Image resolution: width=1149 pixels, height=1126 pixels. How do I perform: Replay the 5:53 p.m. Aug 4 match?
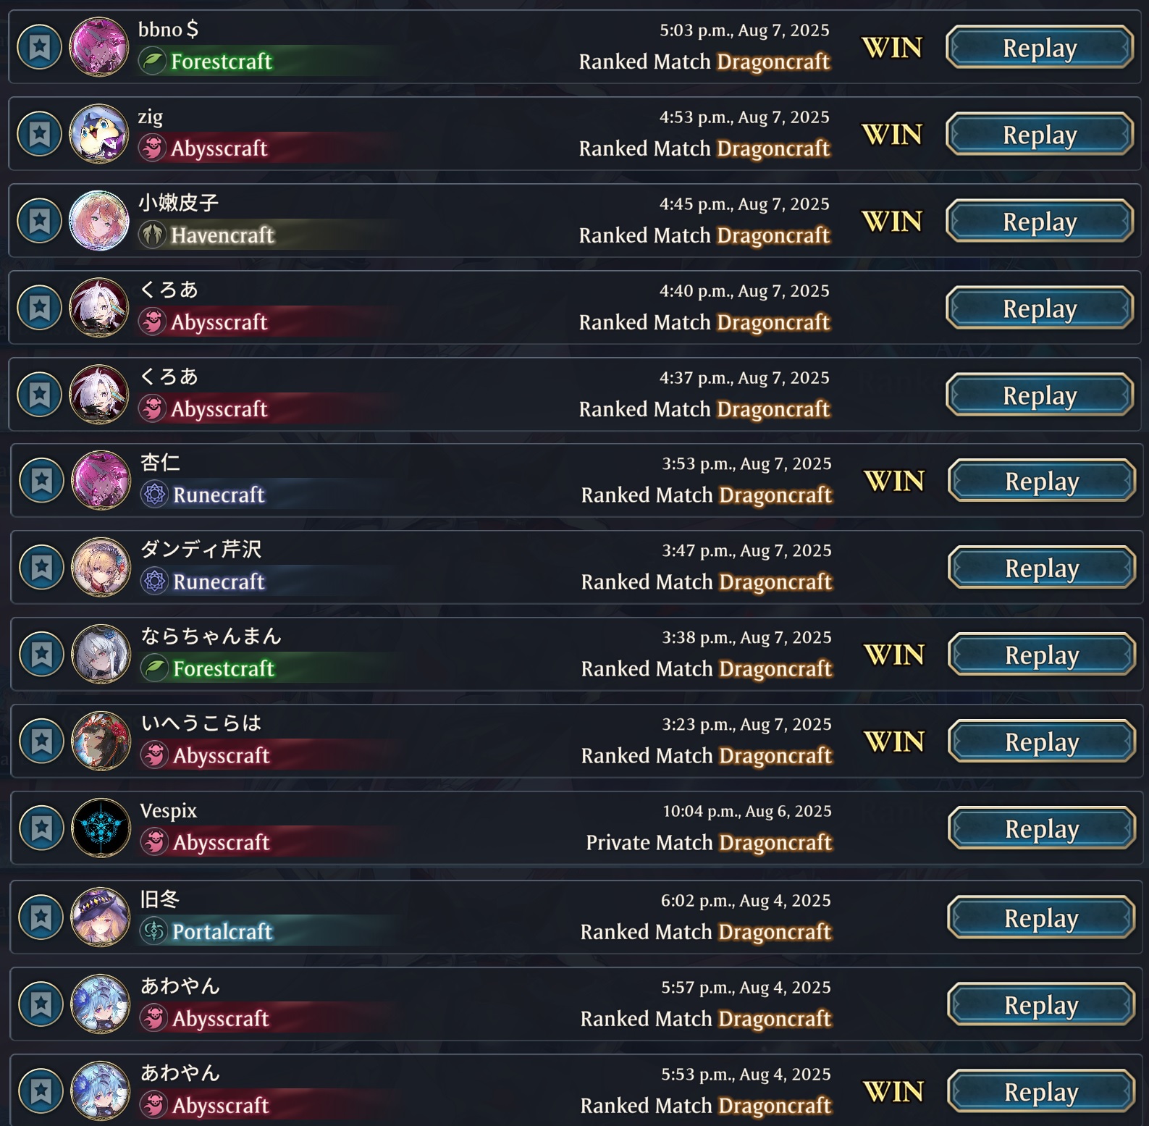[1041, 1091]
